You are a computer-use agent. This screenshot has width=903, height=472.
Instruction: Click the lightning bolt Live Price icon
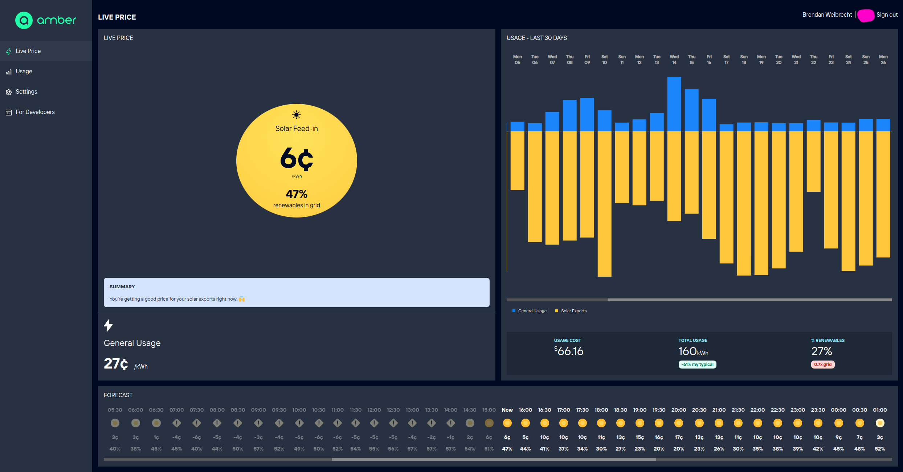tap(9, 52)
